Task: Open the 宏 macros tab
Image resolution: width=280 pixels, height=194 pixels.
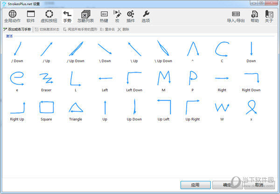Action: tap(117, 16)
